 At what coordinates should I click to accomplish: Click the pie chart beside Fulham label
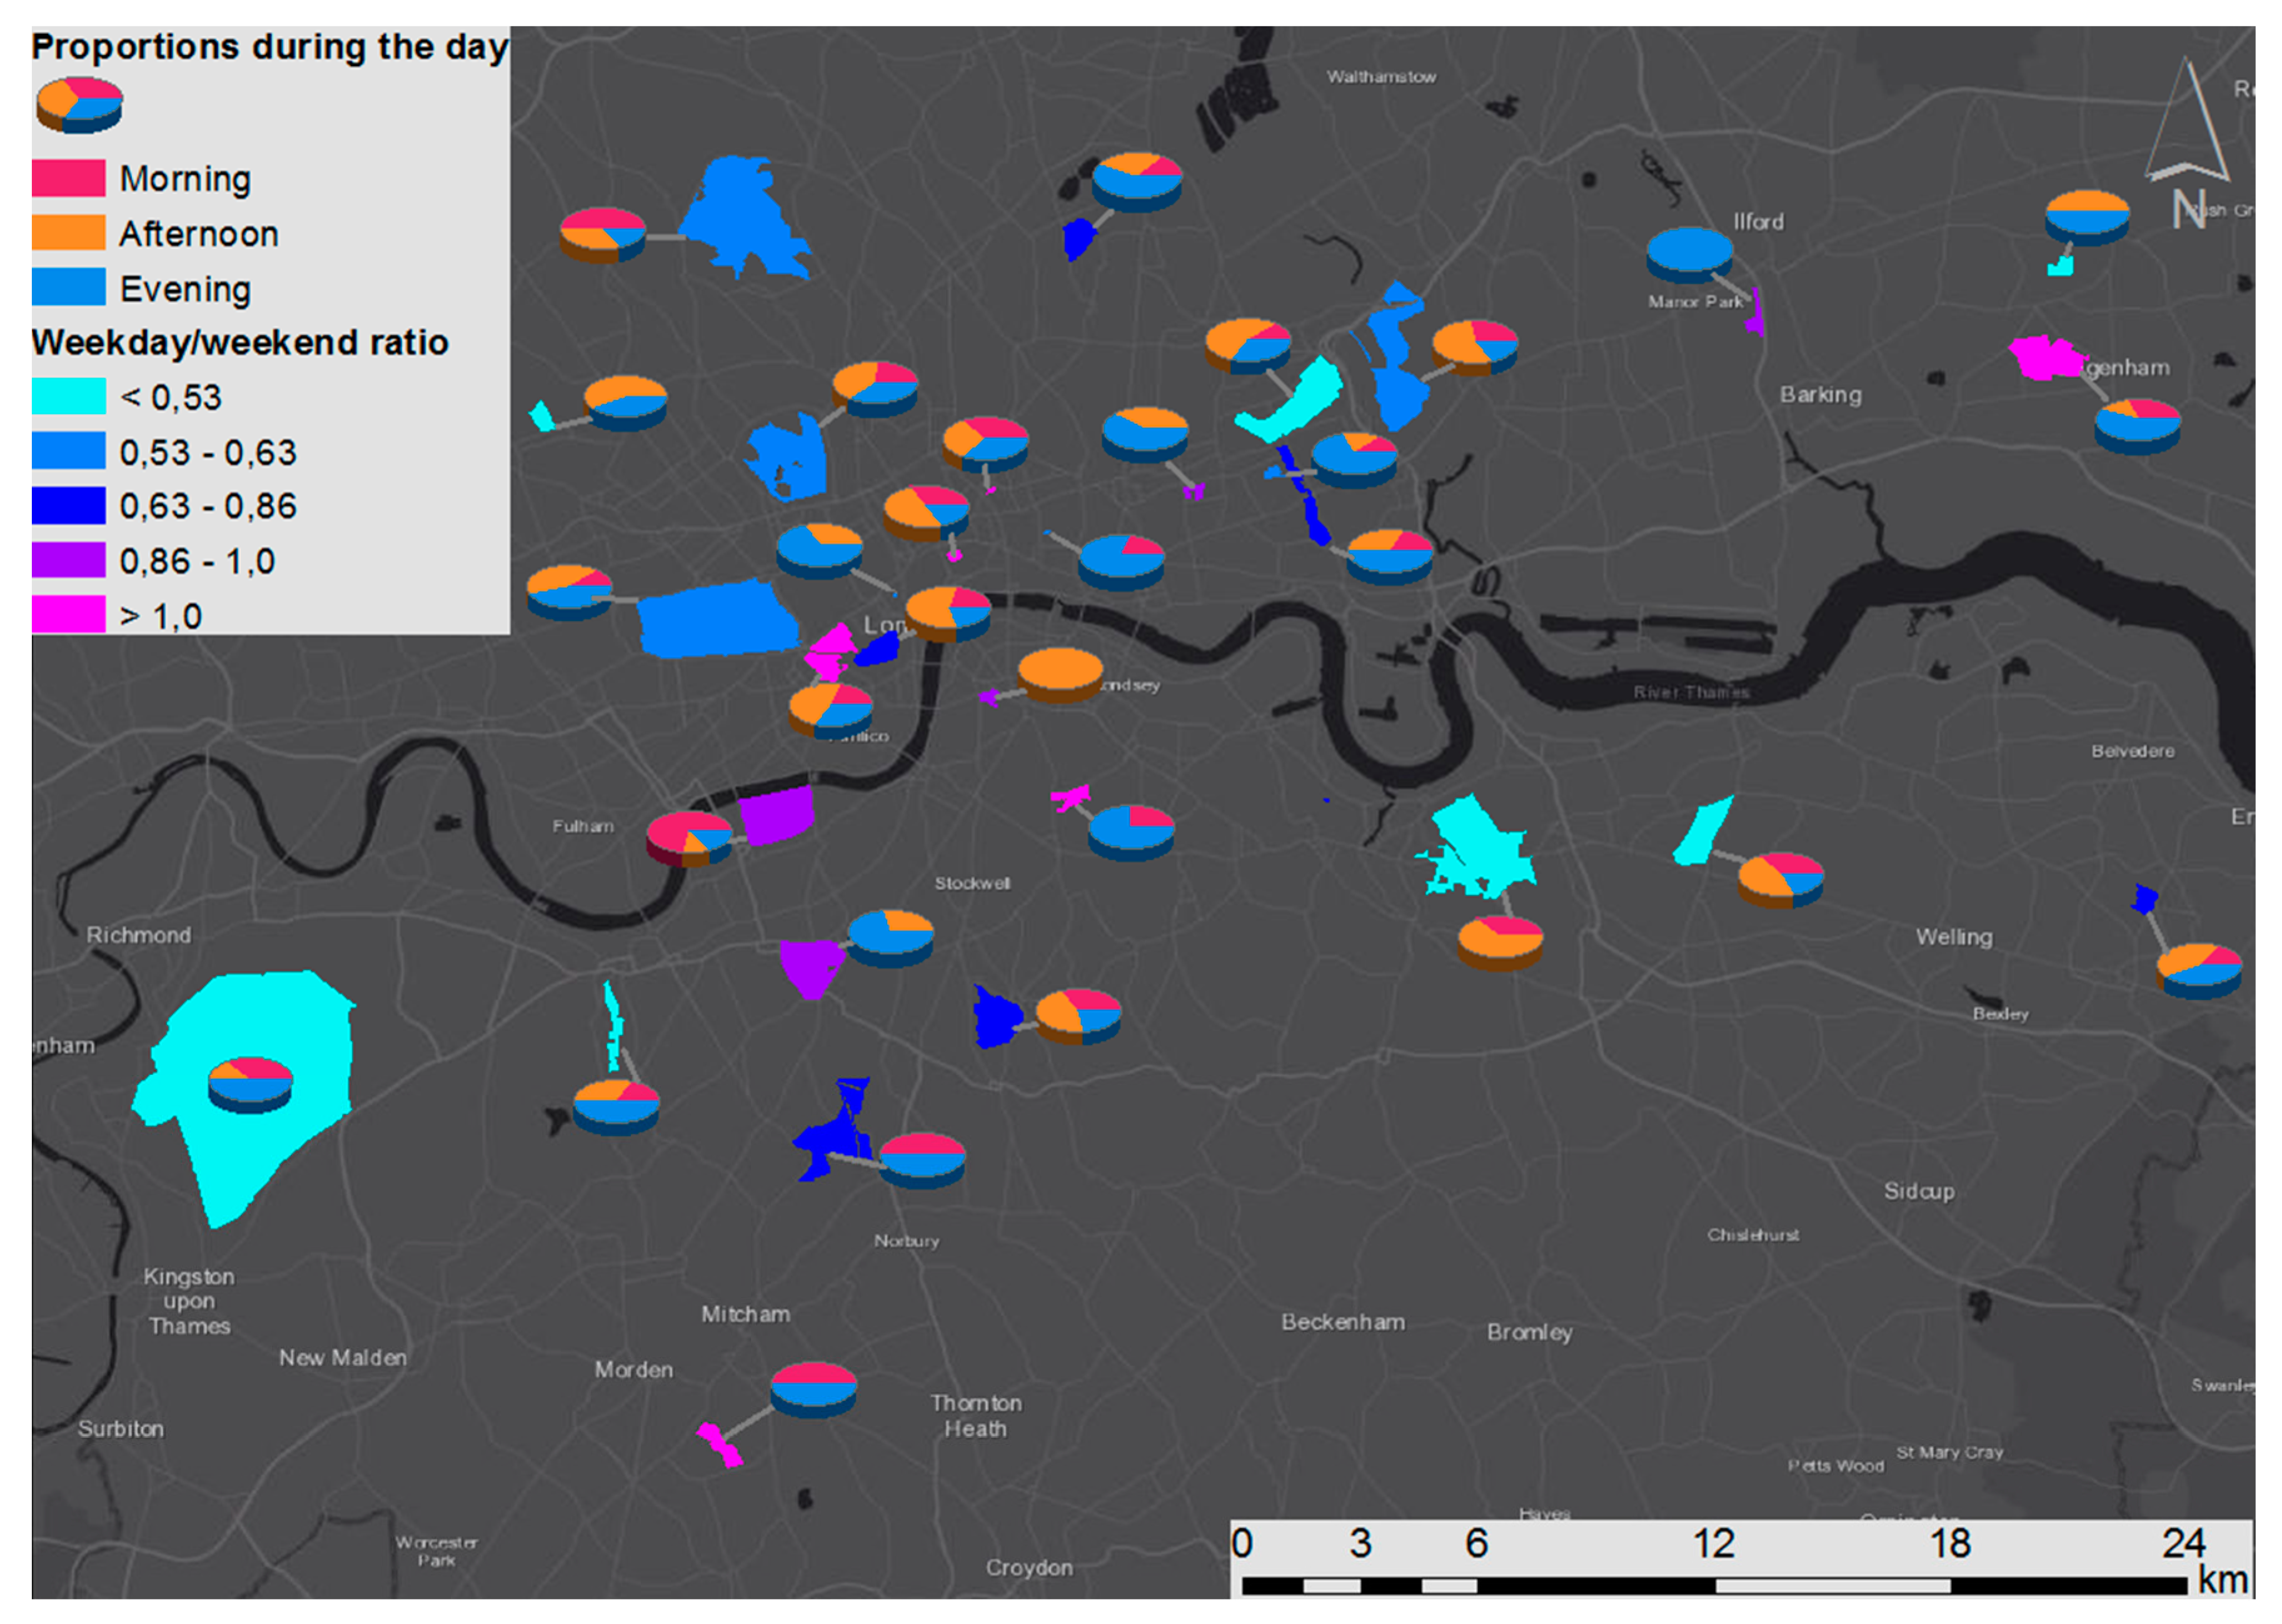click(x=690, y=837)
